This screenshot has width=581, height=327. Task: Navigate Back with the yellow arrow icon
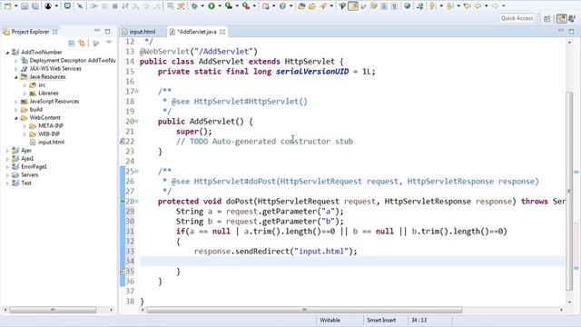point(478,6)
